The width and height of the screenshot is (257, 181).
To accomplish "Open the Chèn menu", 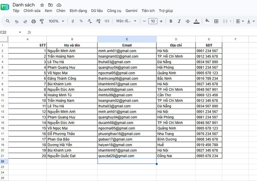I will [61, 11].
